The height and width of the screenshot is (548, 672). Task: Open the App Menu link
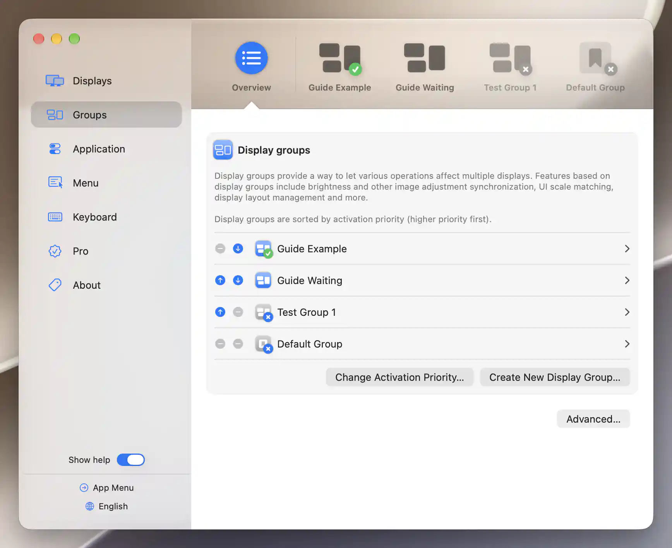[106, 488]
